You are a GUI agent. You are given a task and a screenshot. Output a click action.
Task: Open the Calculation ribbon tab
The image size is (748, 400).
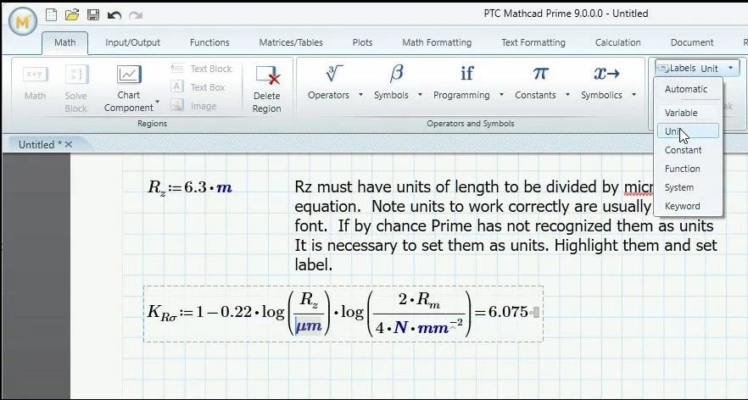(x=617, y=42)
